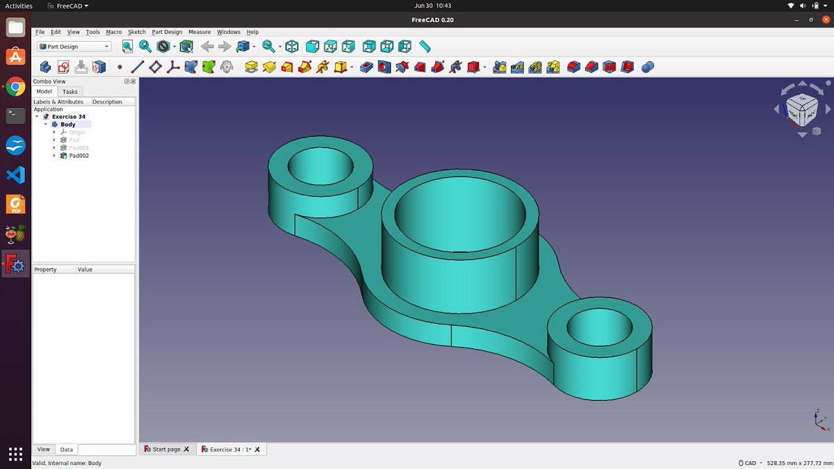Click Create local coordinate system icon
Image resolution: width=834 pixels, height=469 pixels.
[x=173, y=67]
